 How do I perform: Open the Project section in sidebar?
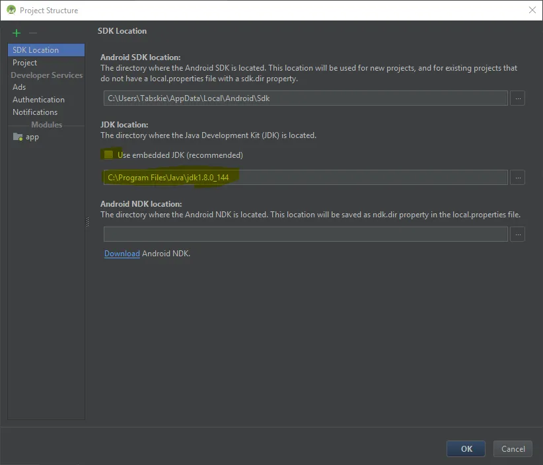click(25, 63)
